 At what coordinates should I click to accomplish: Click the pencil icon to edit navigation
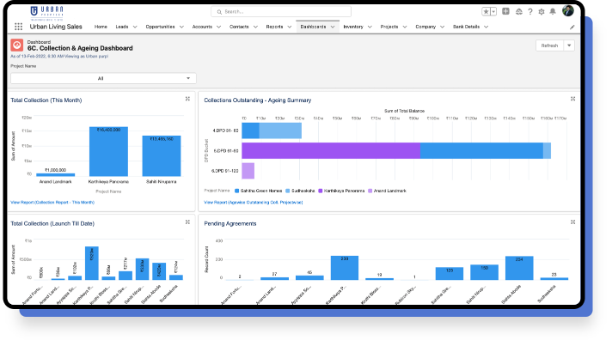pos(572,27)
